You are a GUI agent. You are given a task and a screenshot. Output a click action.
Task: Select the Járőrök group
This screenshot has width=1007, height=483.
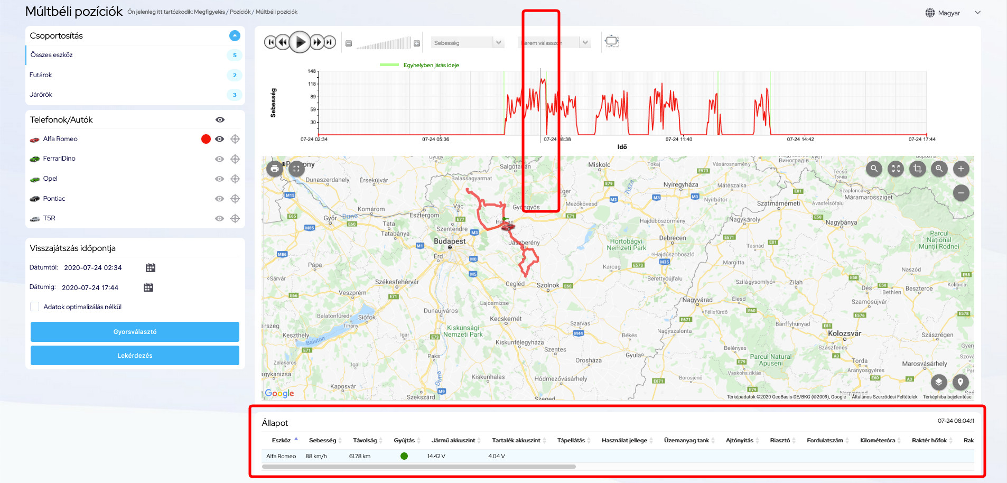(x=41, y=95)
